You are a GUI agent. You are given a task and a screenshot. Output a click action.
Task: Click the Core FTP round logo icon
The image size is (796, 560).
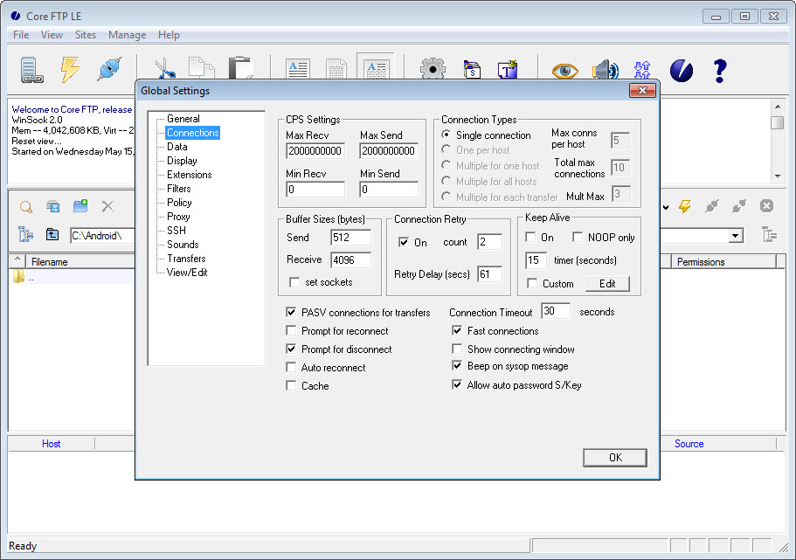[682, 70]
